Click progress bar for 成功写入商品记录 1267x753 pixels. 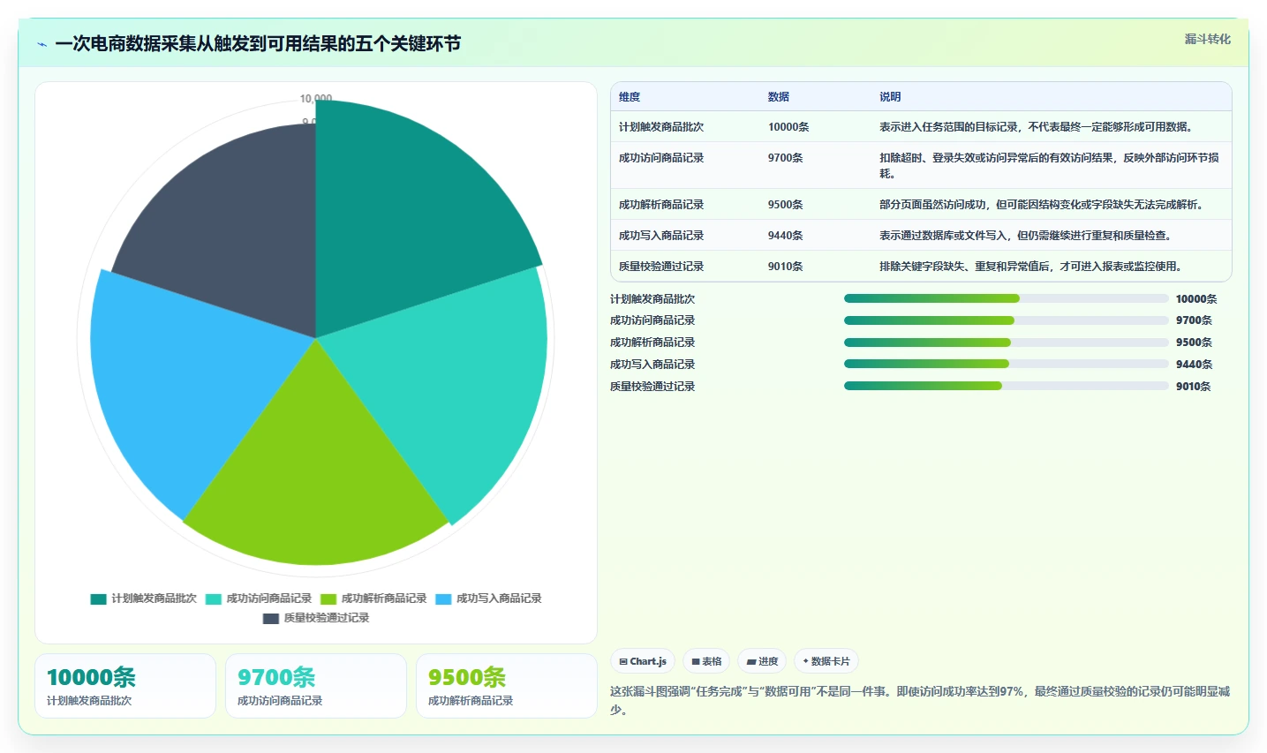(x=1007, y=364)
